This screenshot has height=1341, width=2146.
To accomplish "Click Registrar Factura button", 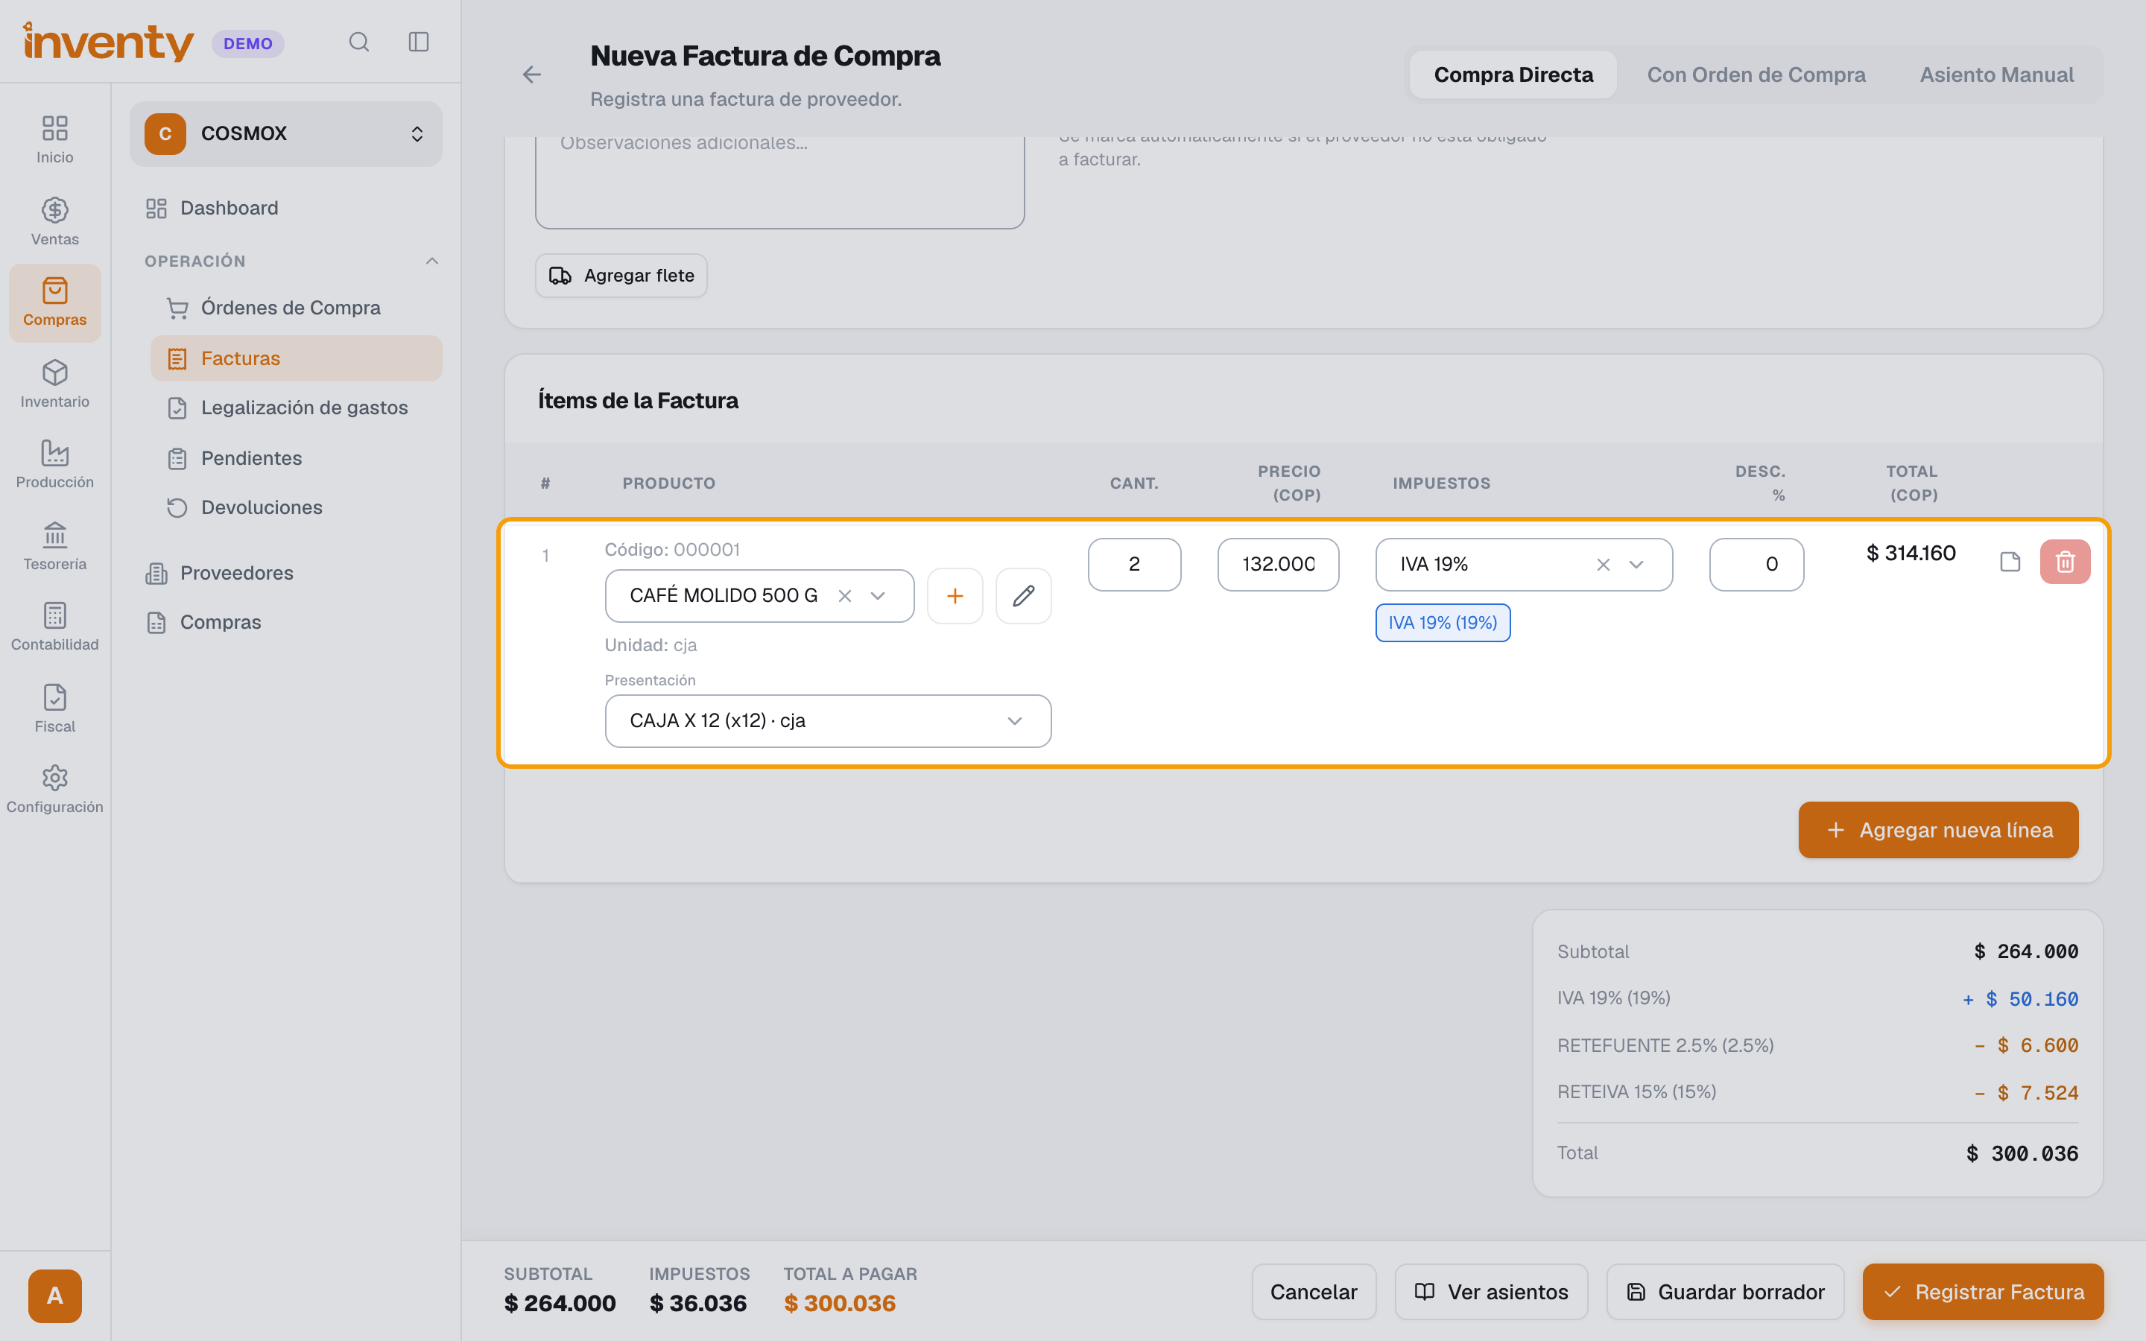I will [1983, 1291].
